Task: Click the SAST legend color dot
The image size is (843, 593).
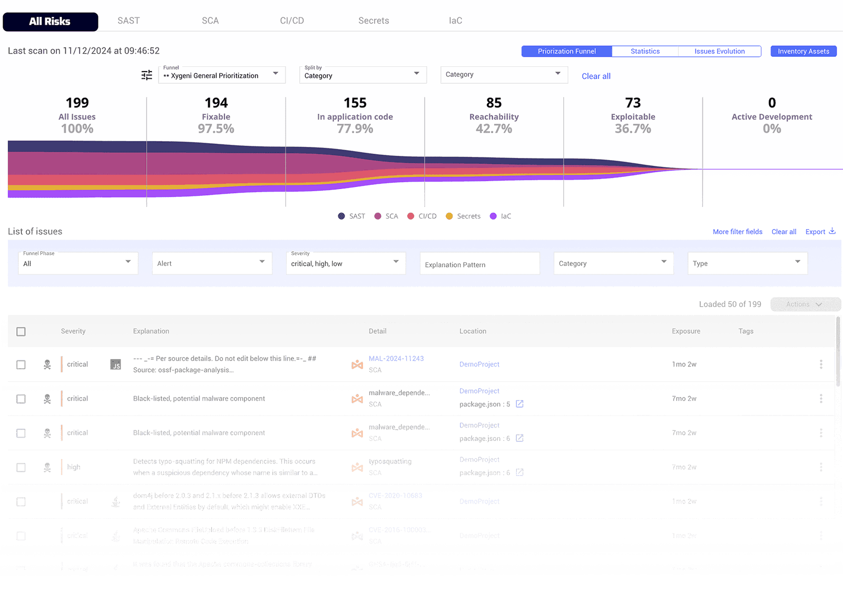Action: point(341,216)
